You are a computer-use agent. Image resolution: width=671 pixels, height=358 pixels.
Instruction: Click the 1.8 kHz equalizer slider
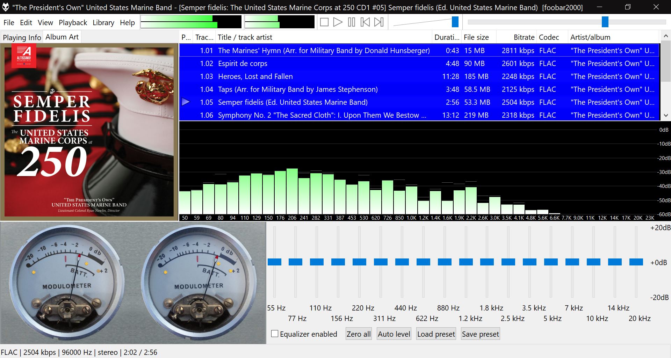pos(487,262)
